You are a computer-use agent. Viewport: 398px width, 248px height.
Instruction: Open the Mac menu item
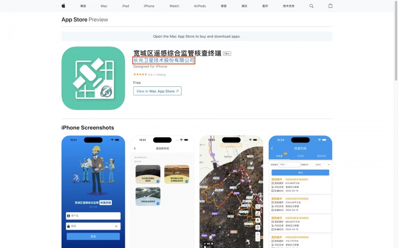click(x=104, y=6)
